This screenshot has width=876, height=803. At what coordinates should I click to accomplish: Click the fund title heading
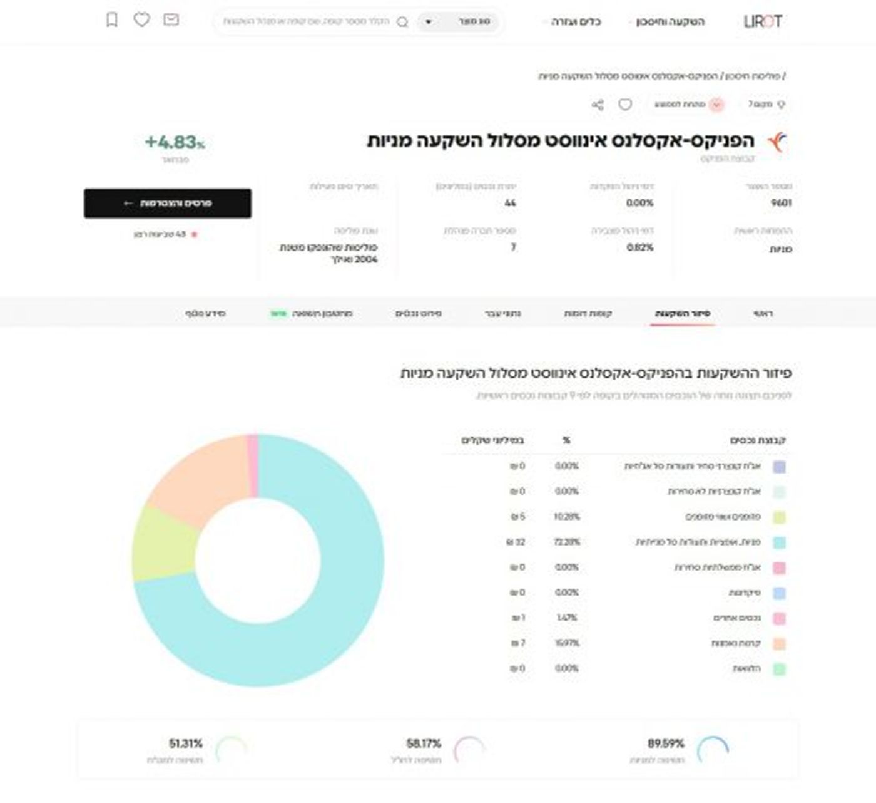[x=561, y=140]
